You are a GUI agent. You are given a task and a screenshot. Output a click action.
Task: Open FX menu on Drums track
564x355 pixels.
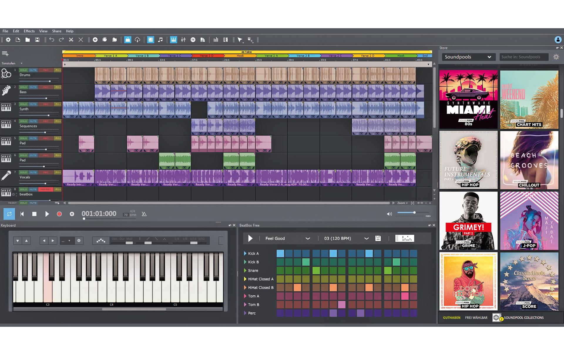58,70
